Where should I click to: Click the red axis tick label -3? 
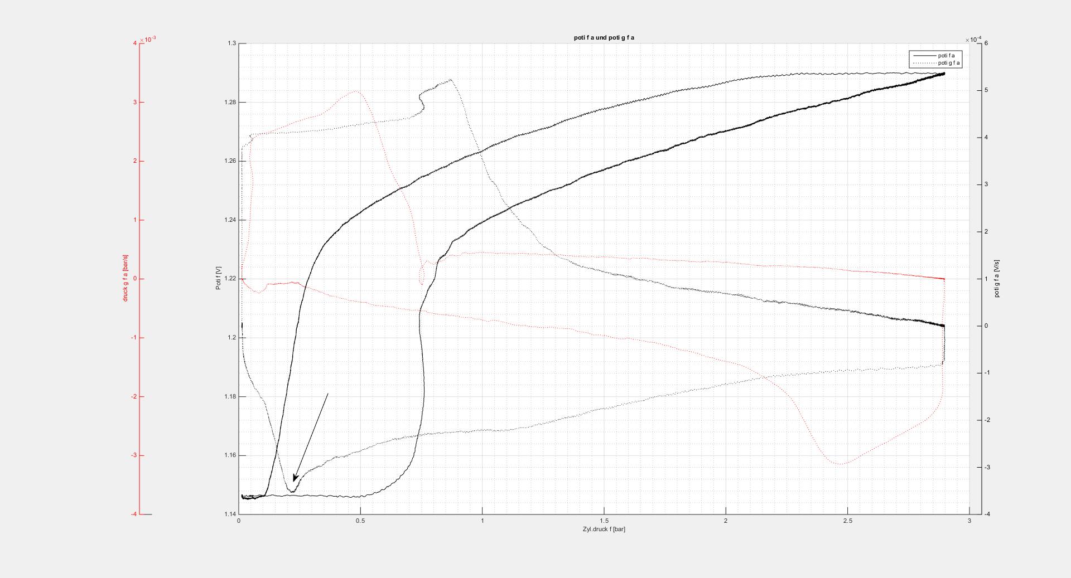coord(134,455)
